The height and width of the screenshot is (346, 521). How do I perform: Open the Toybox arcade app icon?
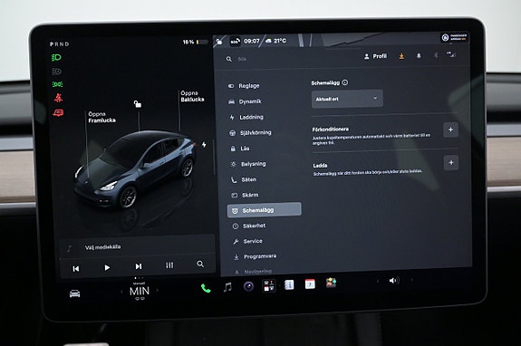(x=331, y=283)
